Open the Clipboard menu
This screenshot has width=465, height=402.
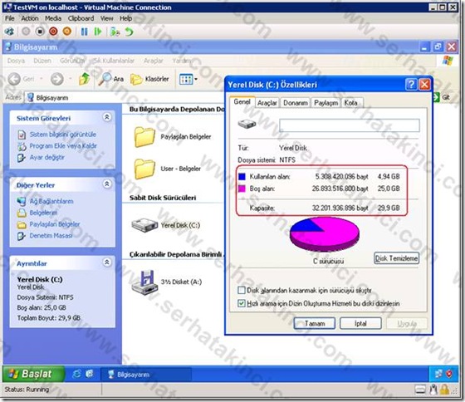coord(81,18)
